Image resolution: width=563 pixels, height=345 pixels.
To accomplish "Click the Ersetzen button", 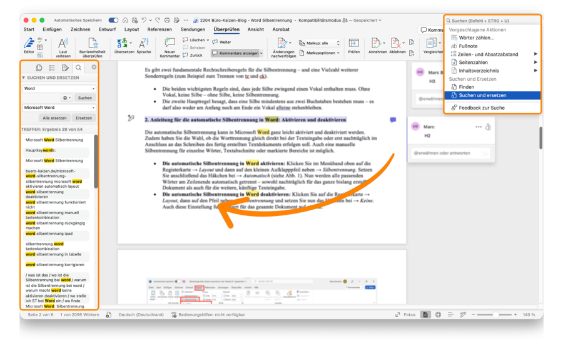I will (x=84, y=118).
